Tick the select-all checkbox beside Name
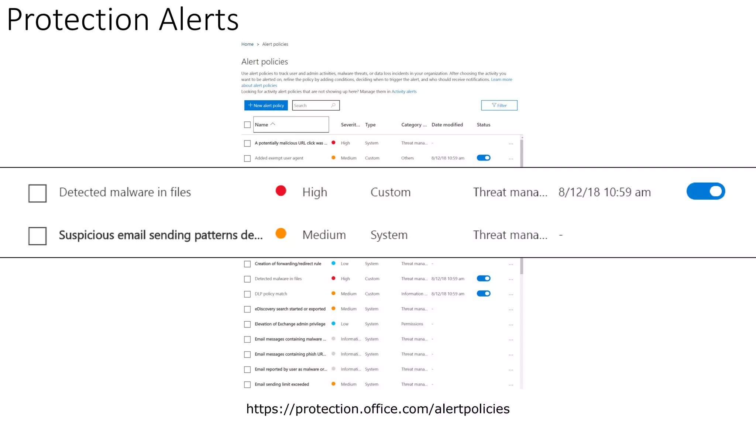This screenshot has width=756, height=425. tap(247, 125)
